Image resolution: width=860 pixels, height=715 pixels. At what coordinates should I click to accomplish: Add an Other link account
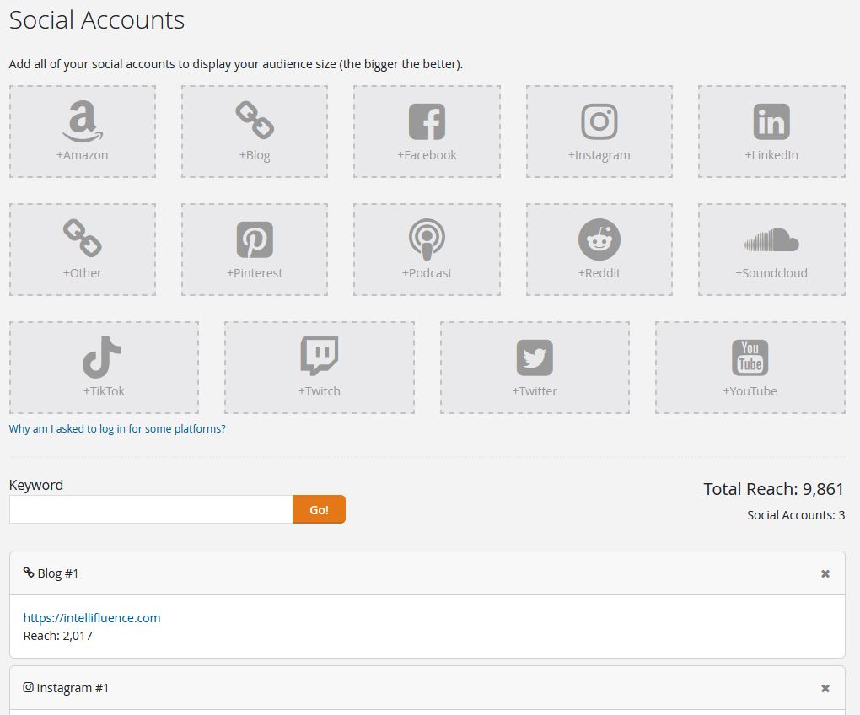click(83, 250)
